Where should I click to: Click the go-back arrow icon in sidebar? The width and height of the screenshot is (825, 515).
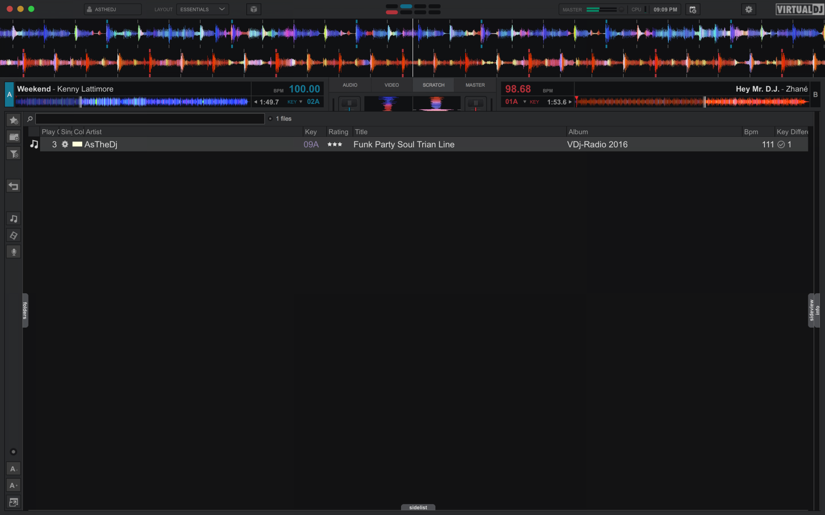[x=13, y=186]
